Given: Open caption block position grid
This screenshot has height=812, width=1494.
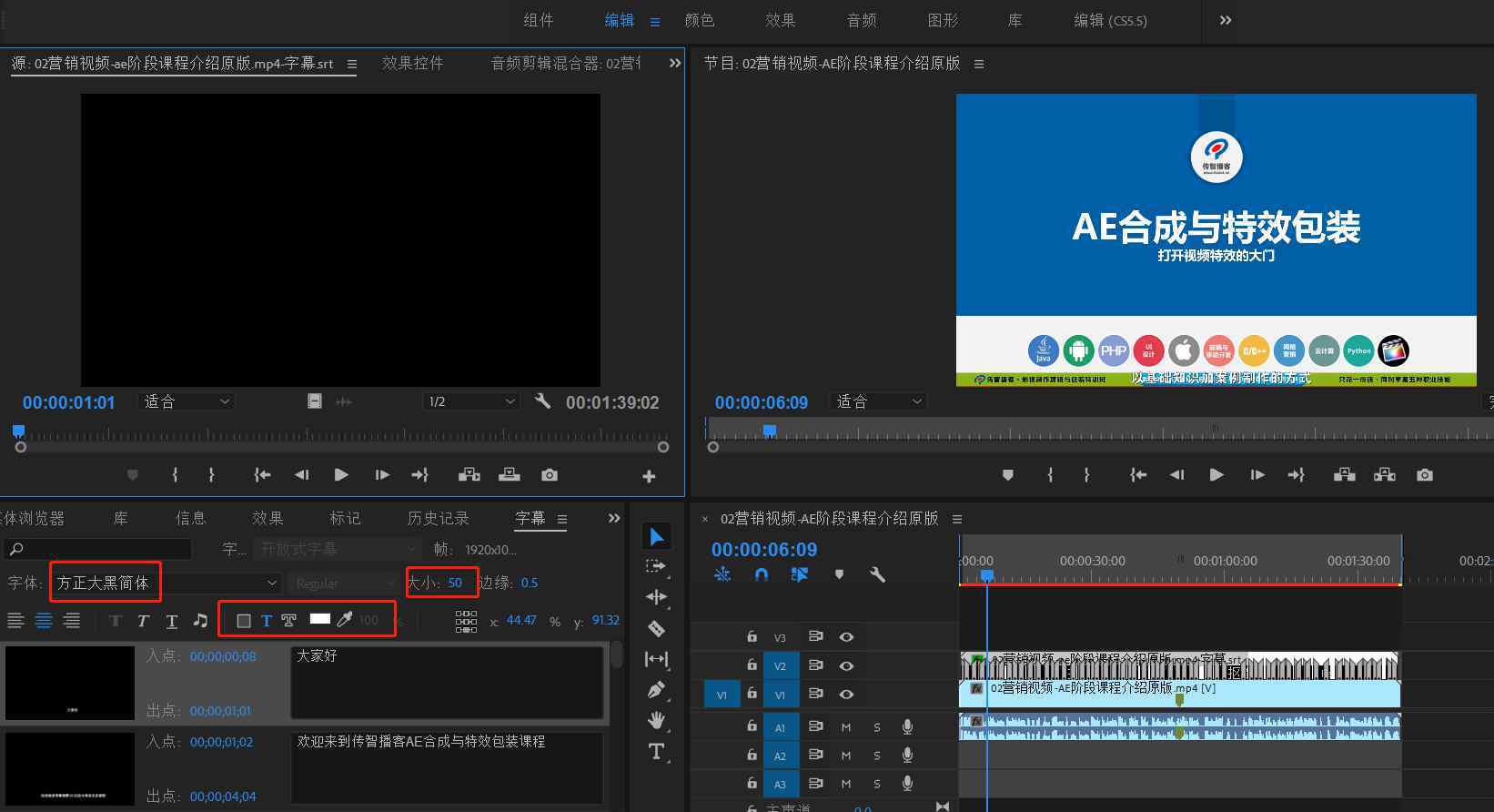Looking at the screenshot, I should point(466,621).
